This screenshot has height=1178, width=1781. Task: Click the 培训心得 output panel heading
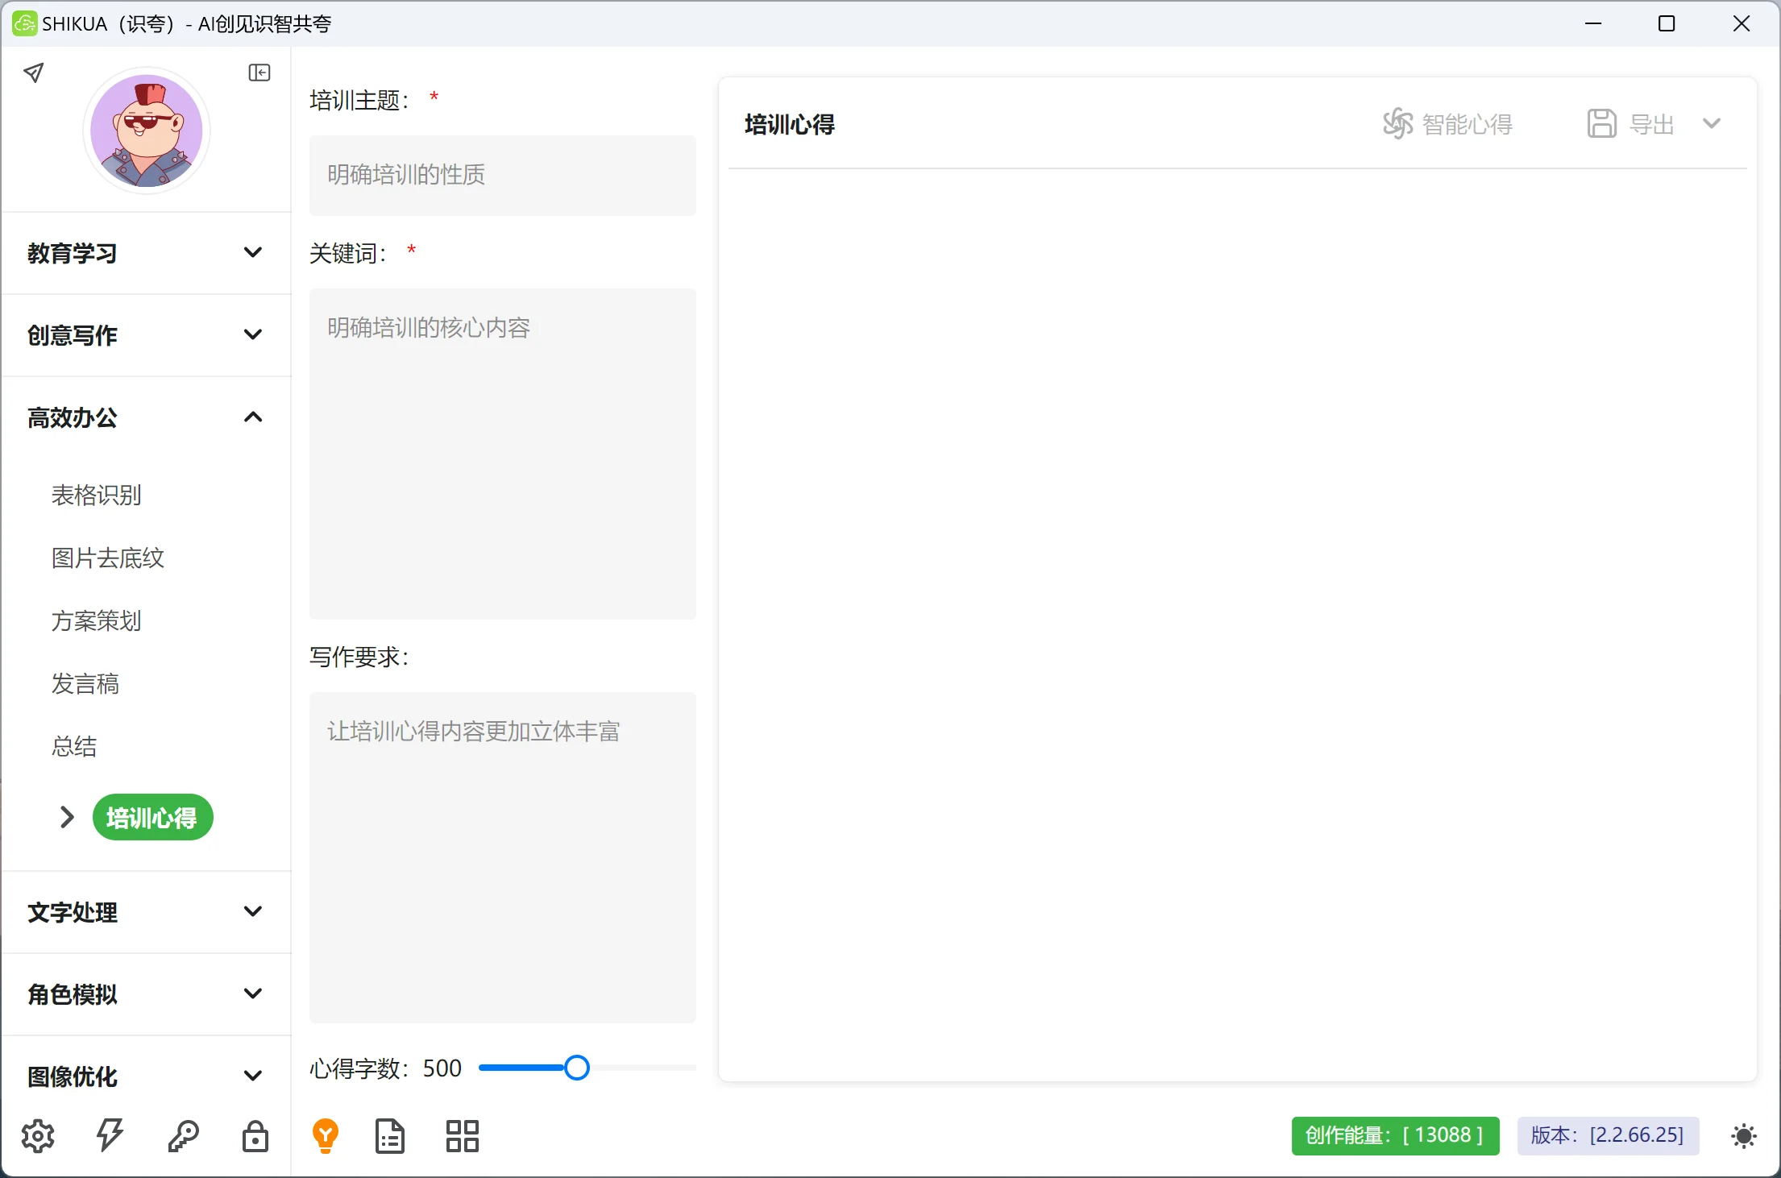(x=790, y=124)
